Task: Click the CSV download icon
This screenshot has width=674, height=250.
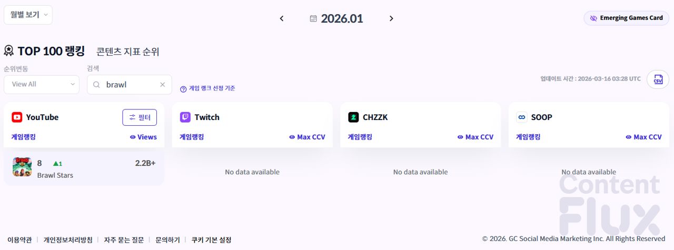Action: 658,79
